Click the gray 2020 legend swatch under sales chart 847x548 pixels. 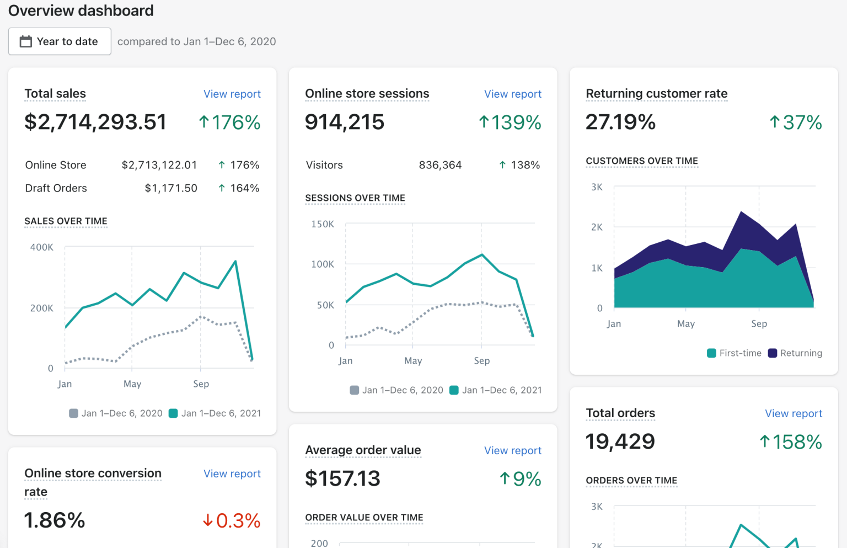pyautogui.click(x=73, y=413)
